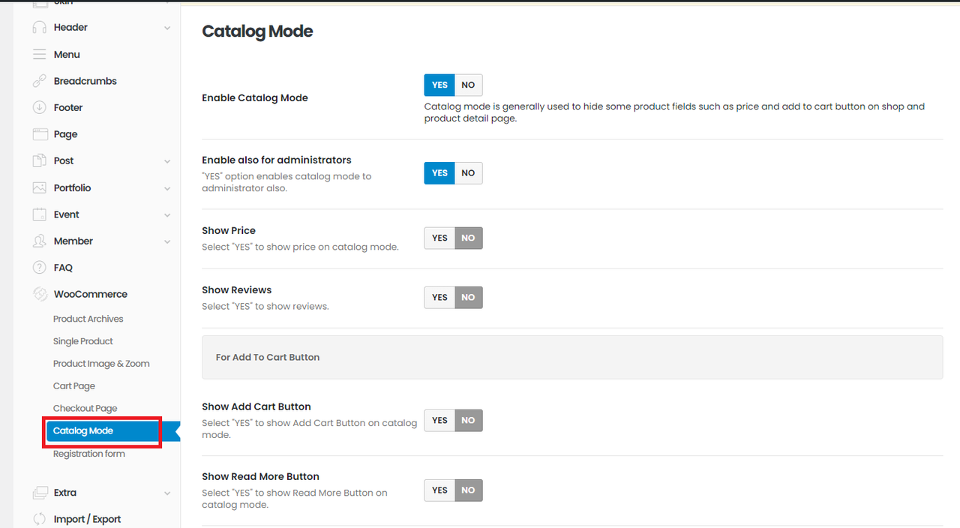Click the 'For Add To Cart Button' section header
The width and height of the screenshot is (960, 528).
point(572,357)
